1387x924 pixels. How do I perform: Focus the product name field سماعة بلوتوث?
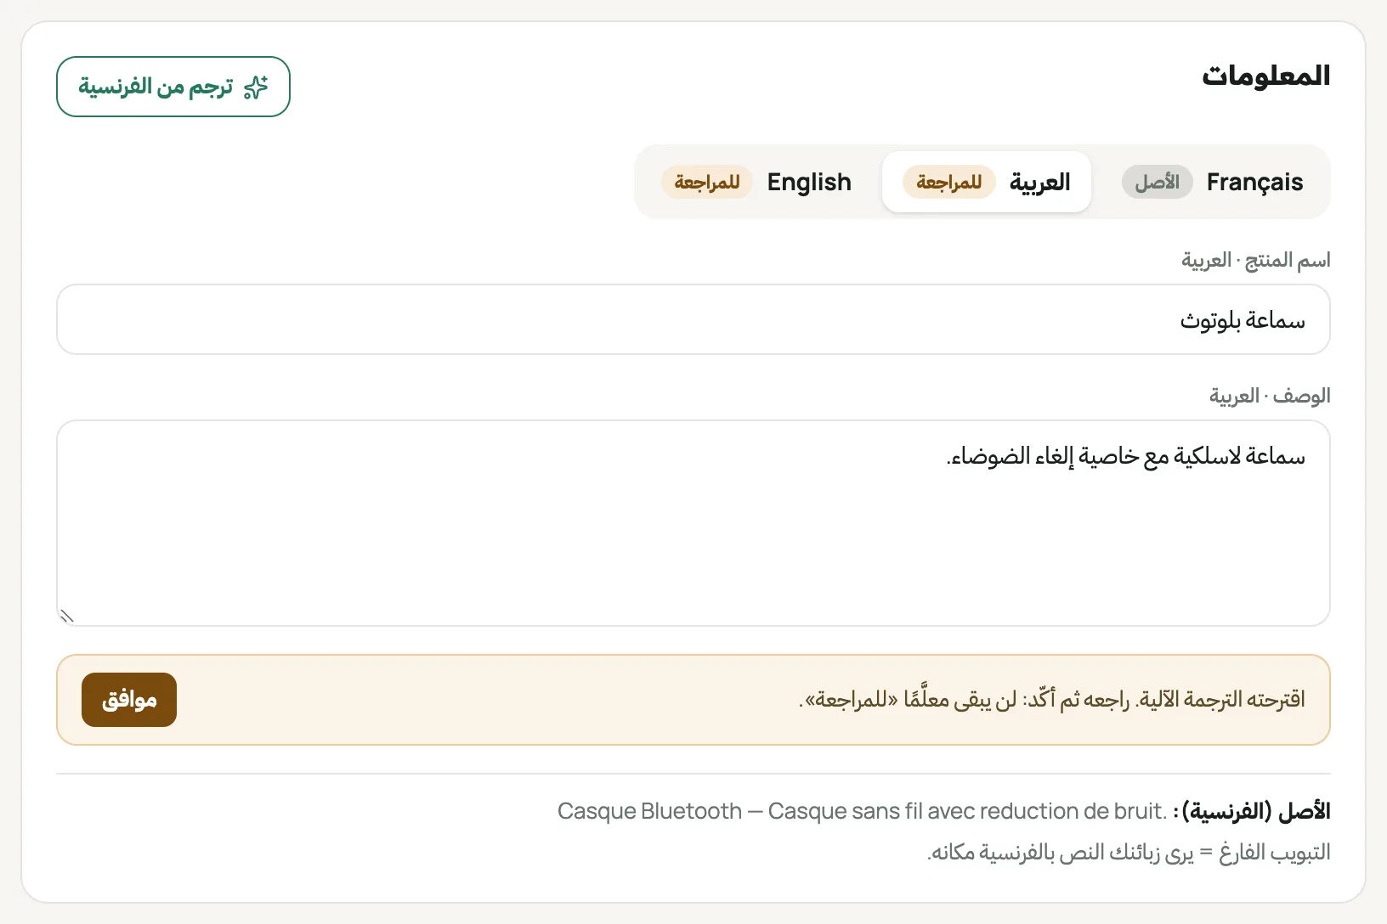[693, 319]
